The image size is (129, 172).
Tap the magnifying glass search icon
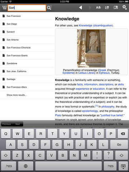click(x=49, y=8)
